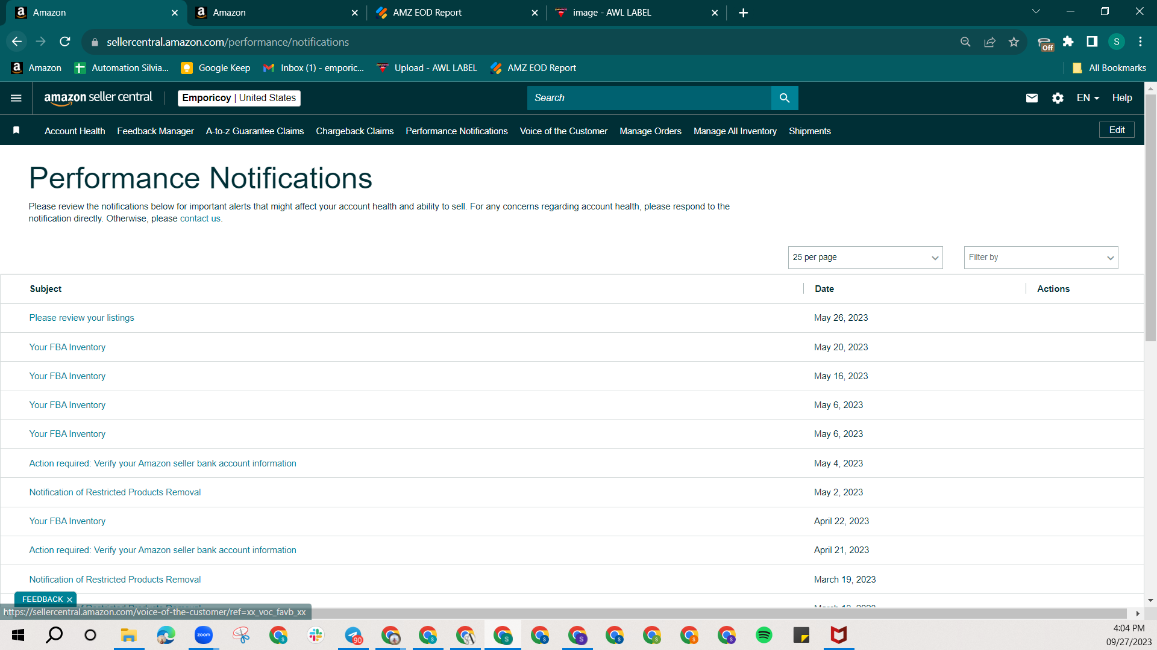Screen dimensions: 1157x650
Task: Open the 25 per page dropdown
Action: 865,258
